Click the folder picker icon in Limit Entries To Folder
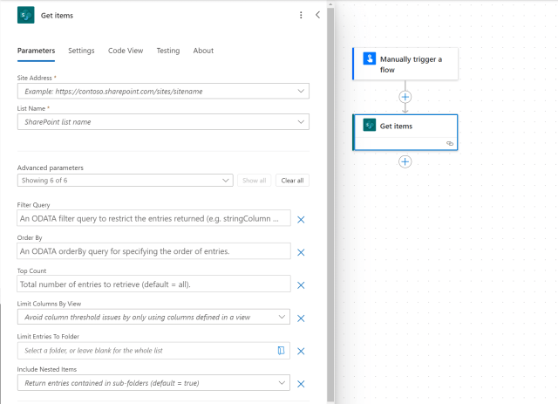 (282, 351)
